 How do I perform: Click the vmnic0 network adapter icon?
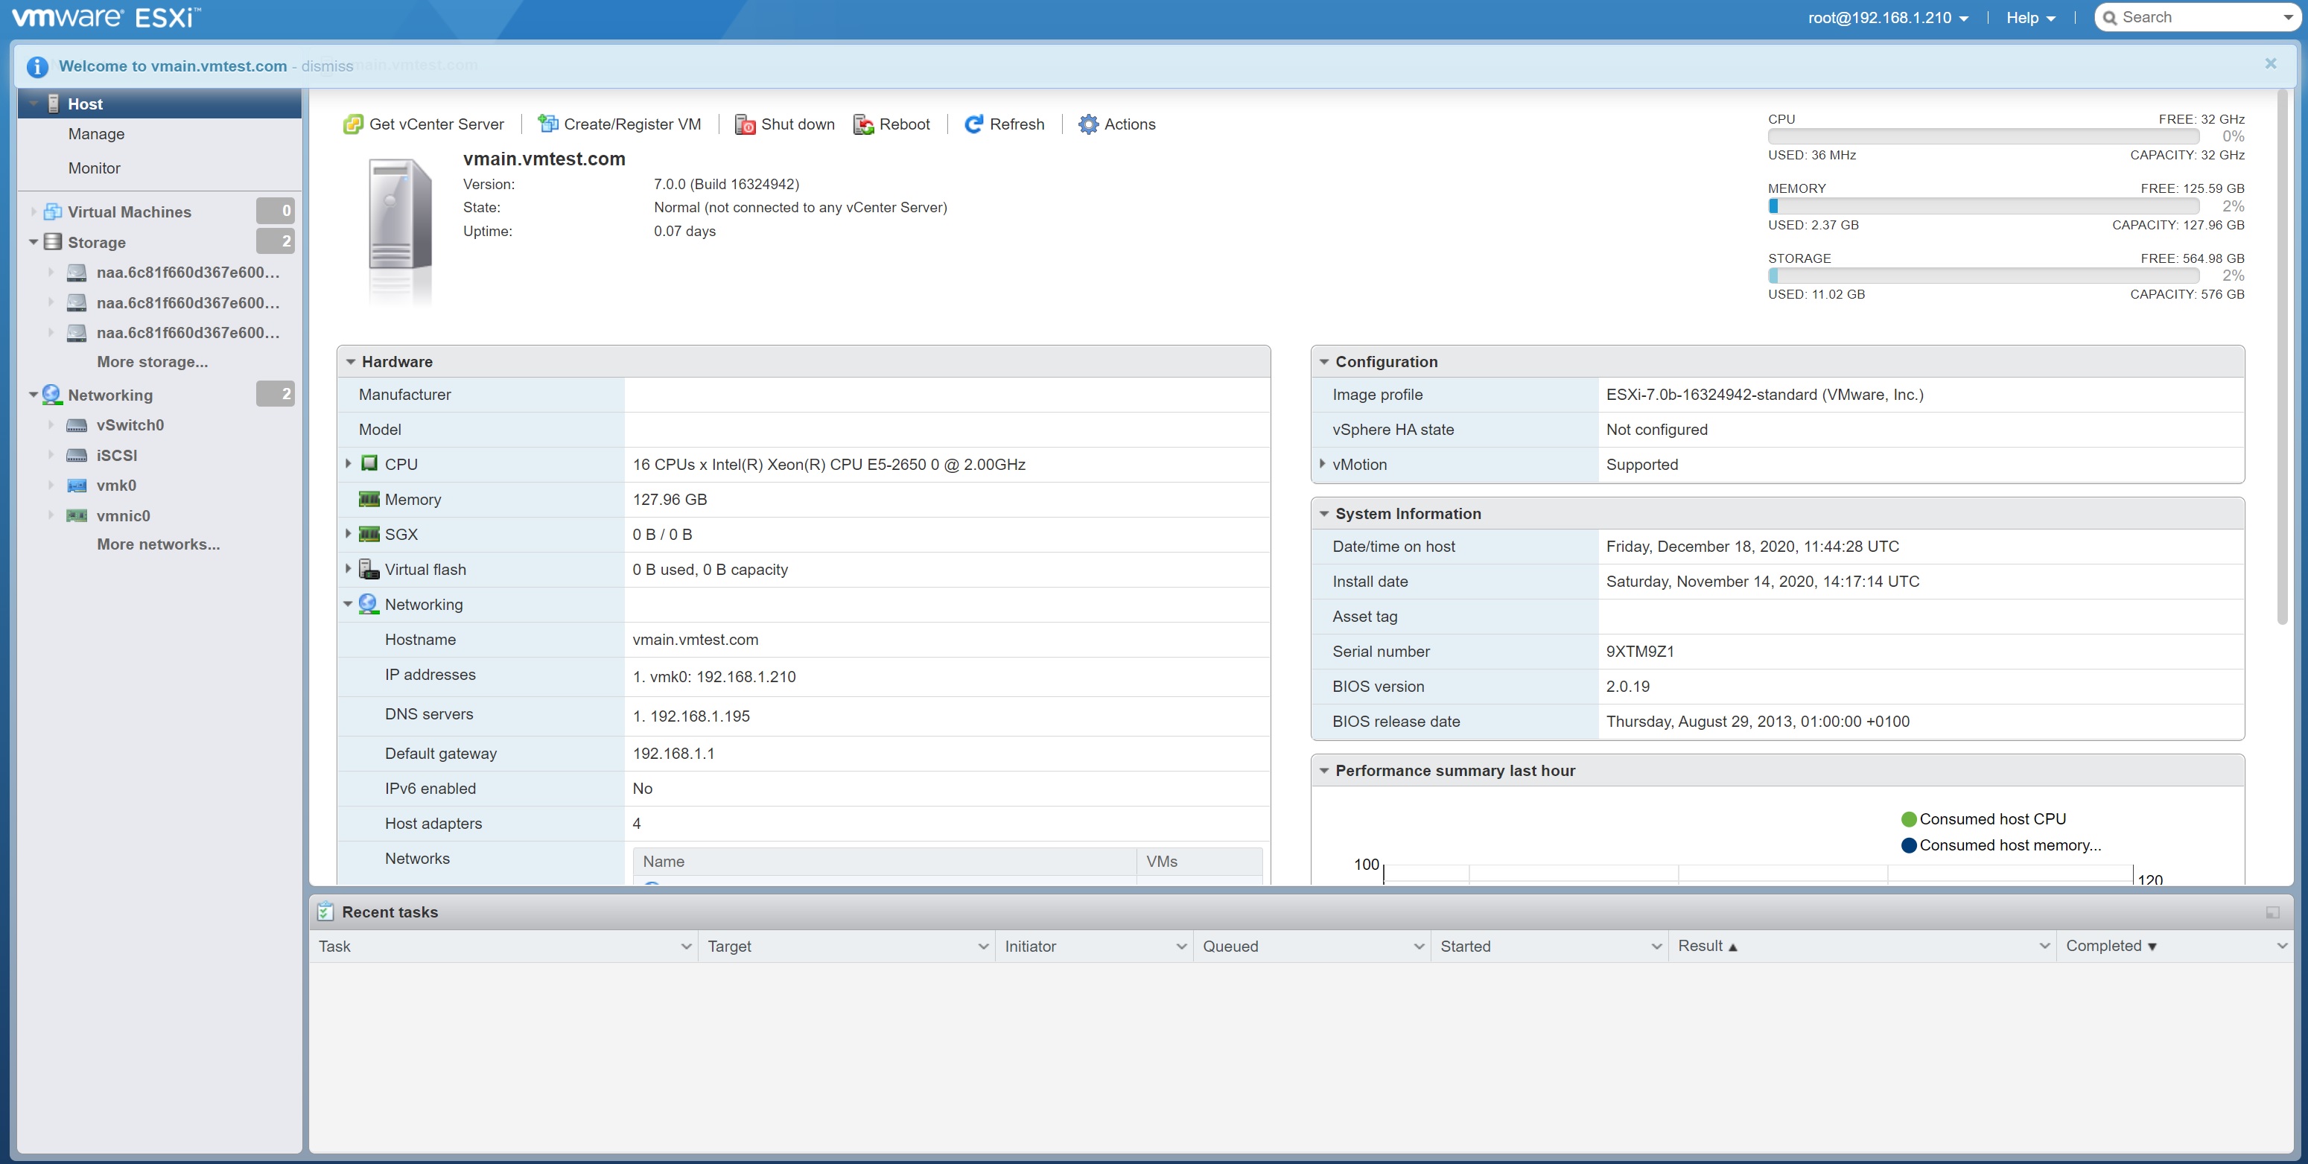[77, 516]
